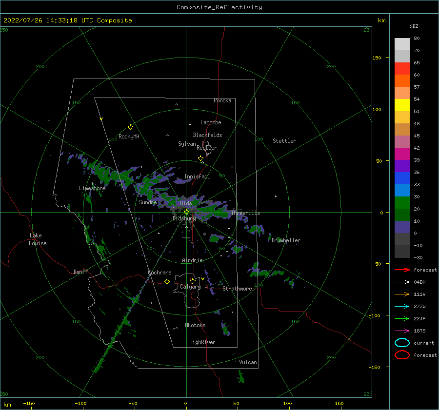Click the dBZ legend heading
439x410 pixels.
coord(414,26)
